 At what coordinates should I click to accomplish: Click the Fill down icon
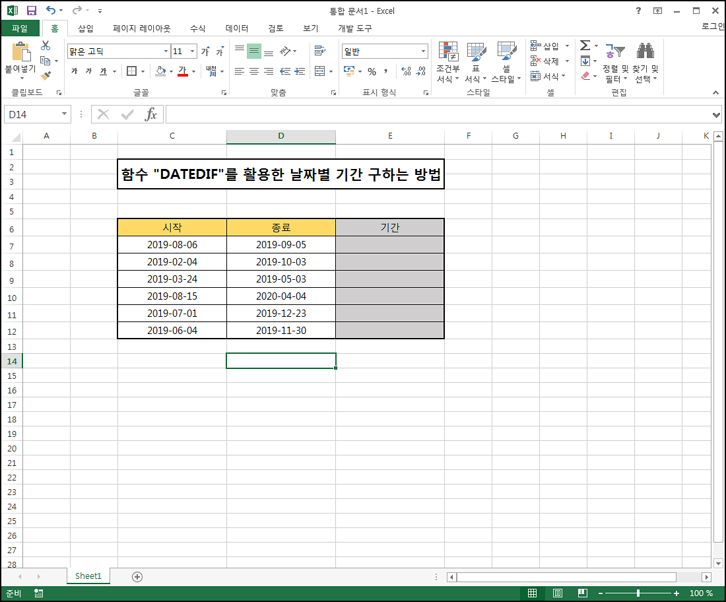[x=585, y=61]
